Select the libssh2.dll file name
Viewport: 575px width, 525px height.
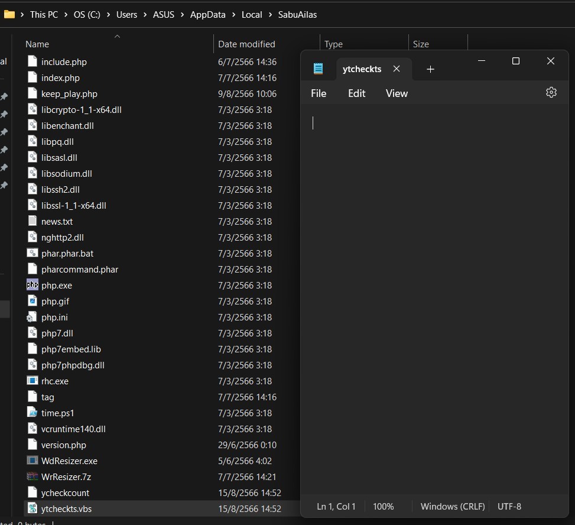[60, 189]
